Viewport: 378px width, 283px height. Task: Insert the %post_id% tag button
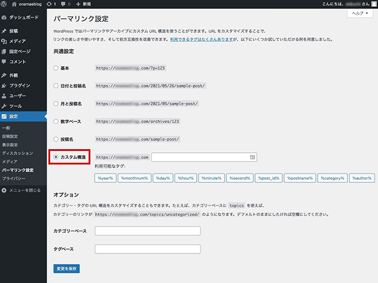[269, 178]
